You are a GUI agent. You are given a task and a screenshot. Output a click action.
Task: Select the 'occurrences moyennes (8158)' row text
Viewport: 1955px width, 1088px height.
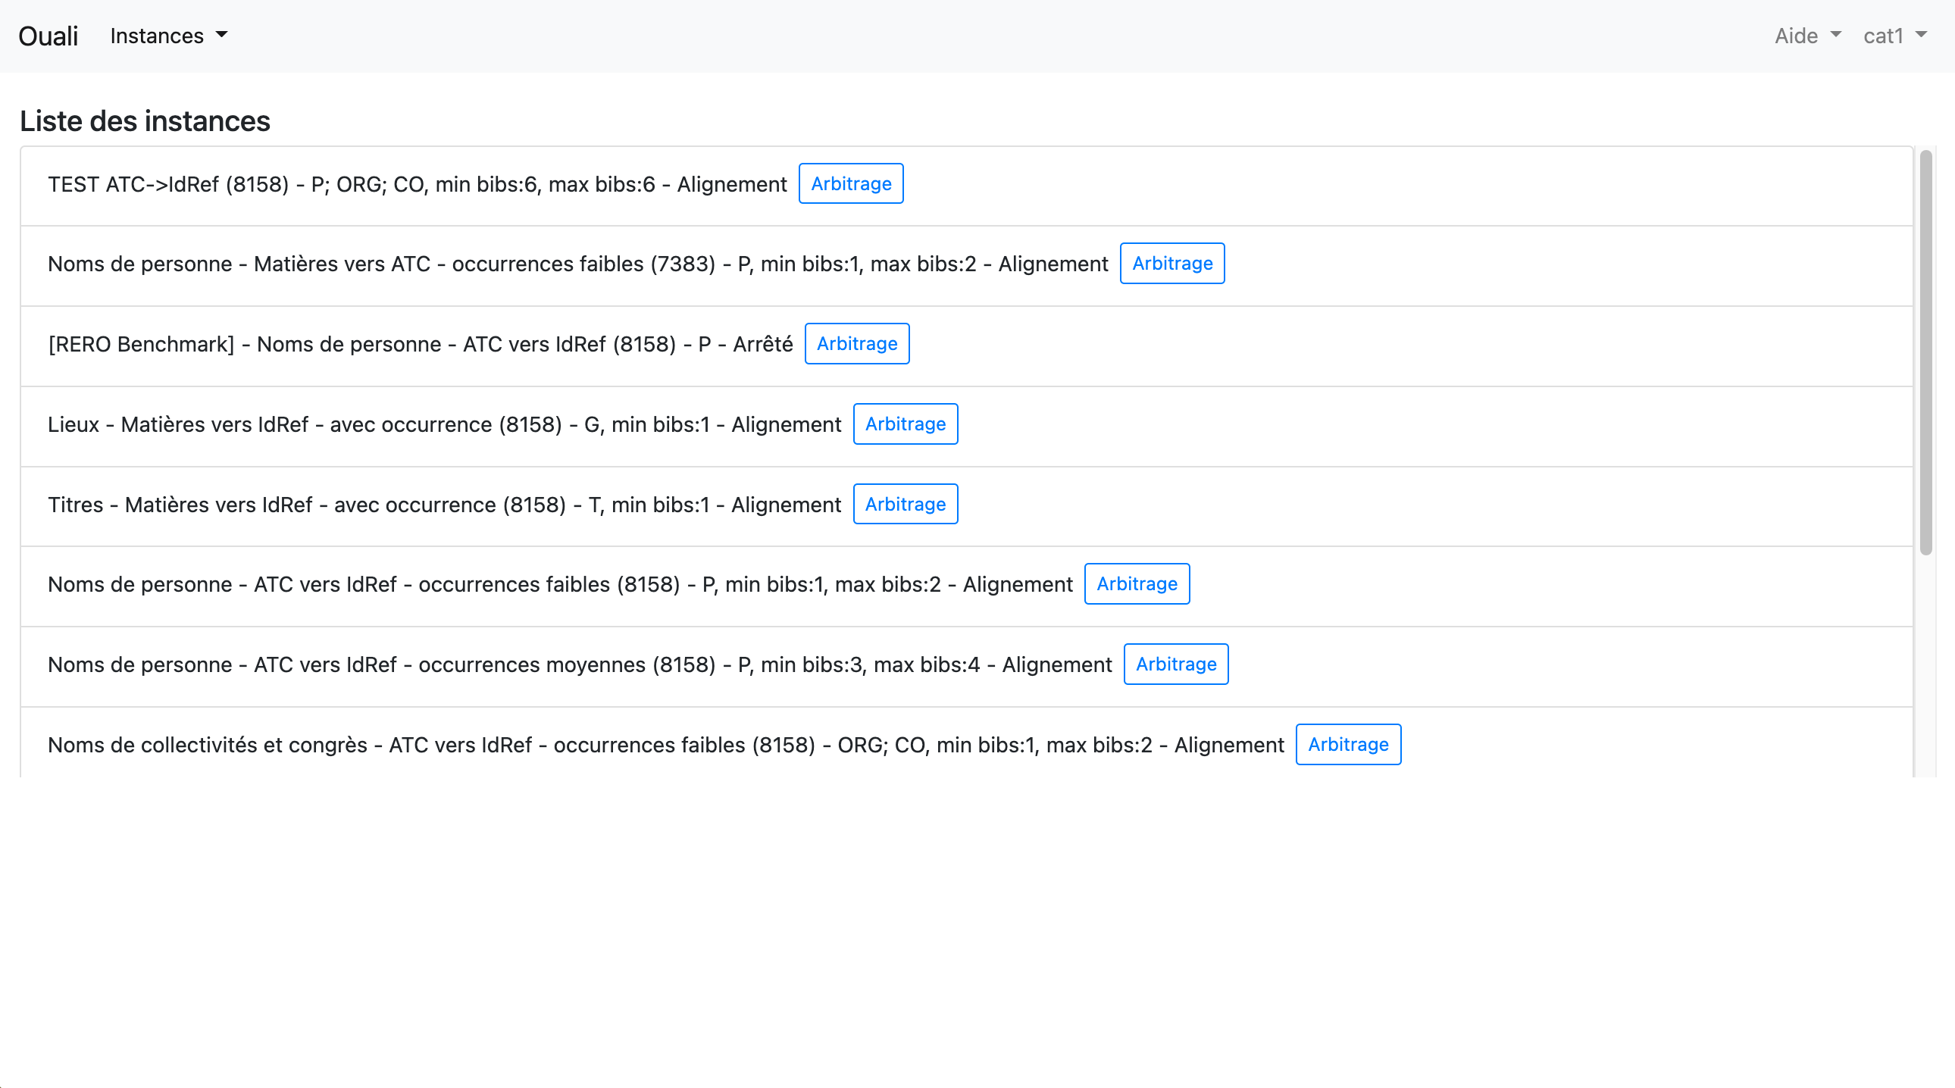tap(580, 665)
